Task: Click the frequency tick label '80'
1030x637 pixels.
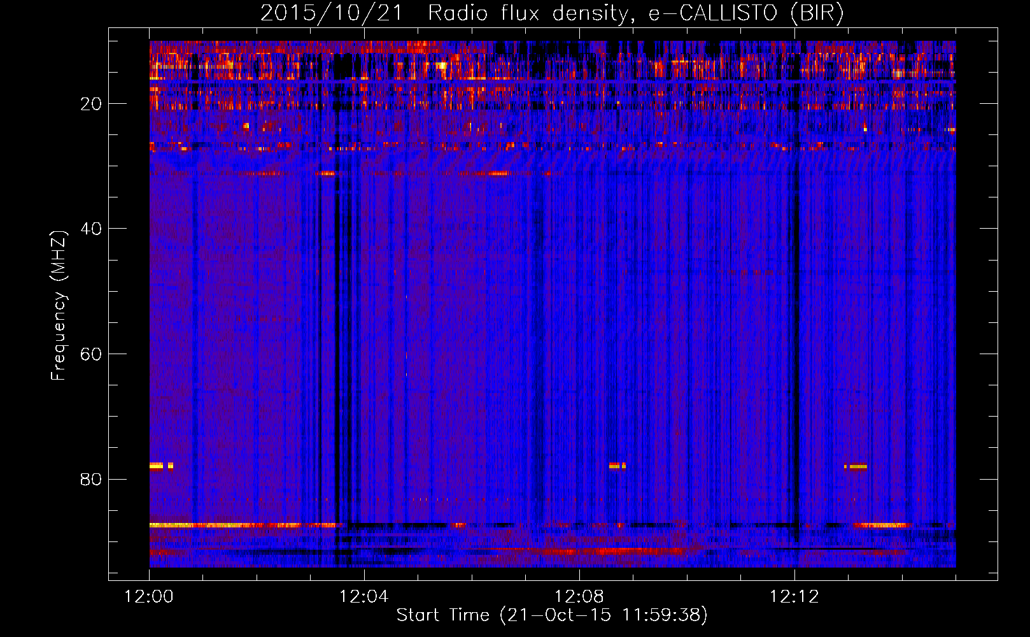Action: point(91,479)
